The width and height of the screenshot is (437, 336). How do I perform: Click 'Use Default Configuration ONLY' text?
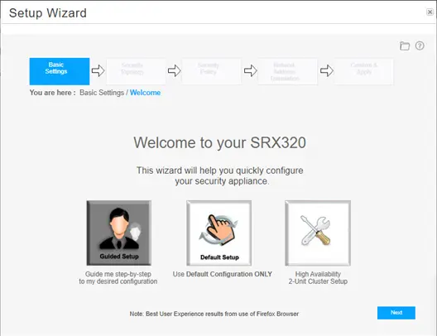[x=223, y=274]
